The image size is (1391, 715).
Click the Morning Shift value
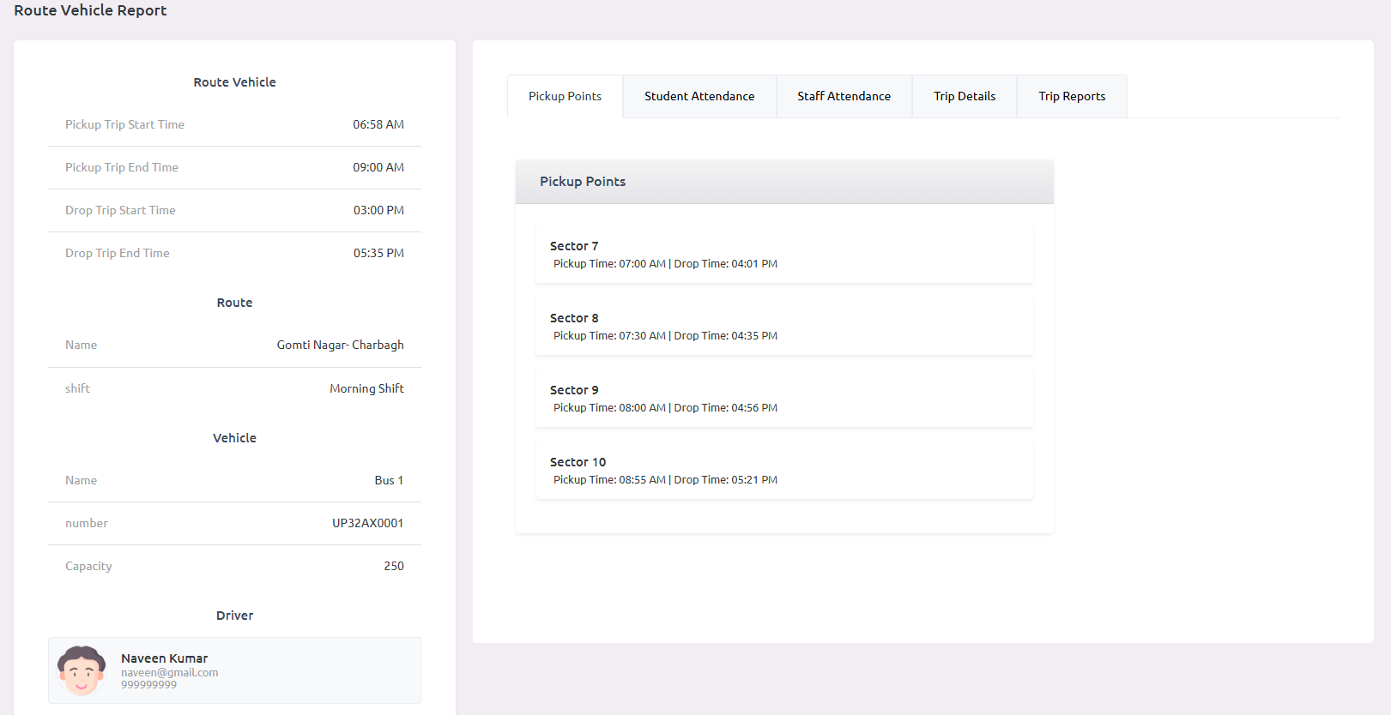pos(366,388)
